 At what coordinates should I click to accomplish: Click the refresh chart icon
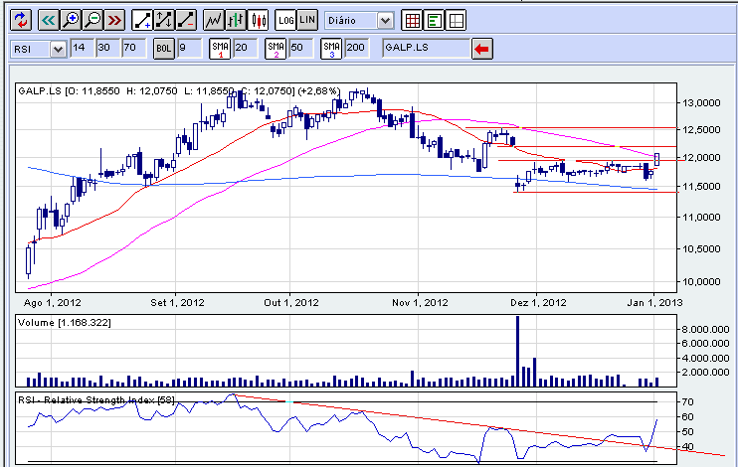tap(21, 20)
